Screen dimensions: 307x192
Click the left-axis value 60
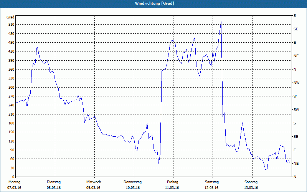(12, 159)
